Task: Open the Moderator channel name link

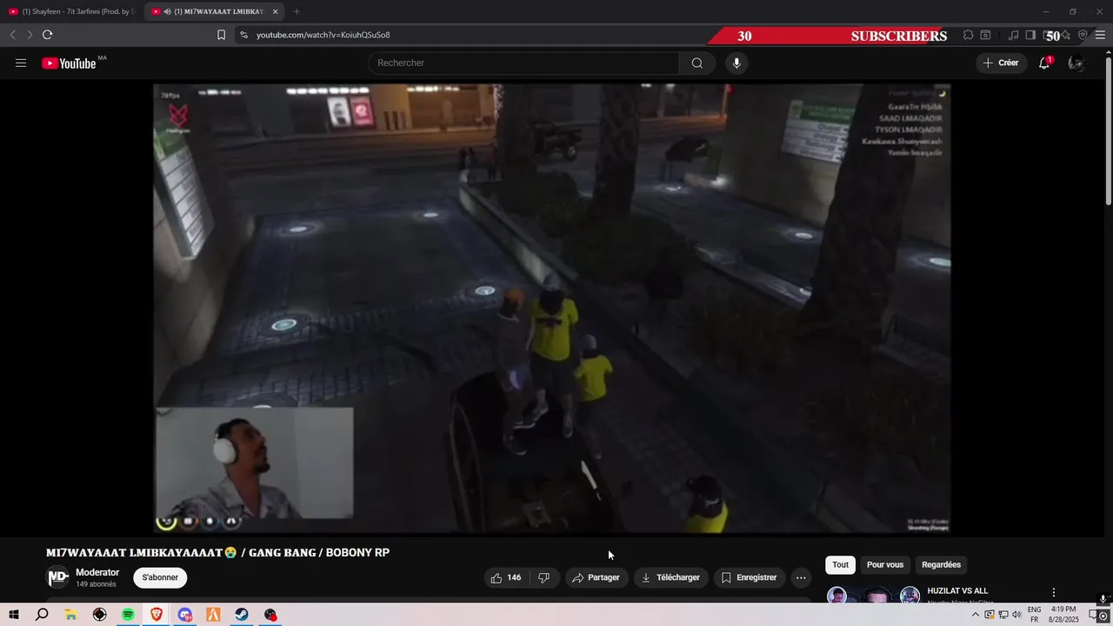Action: (97, 572)
